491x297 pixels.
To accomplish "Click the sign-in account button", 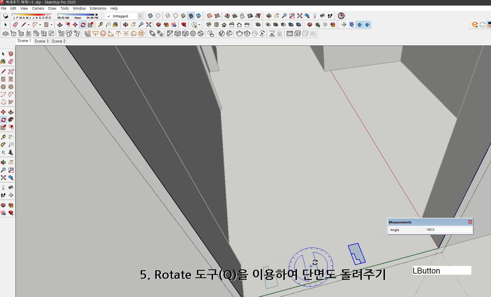I will [x=194, y=25].
